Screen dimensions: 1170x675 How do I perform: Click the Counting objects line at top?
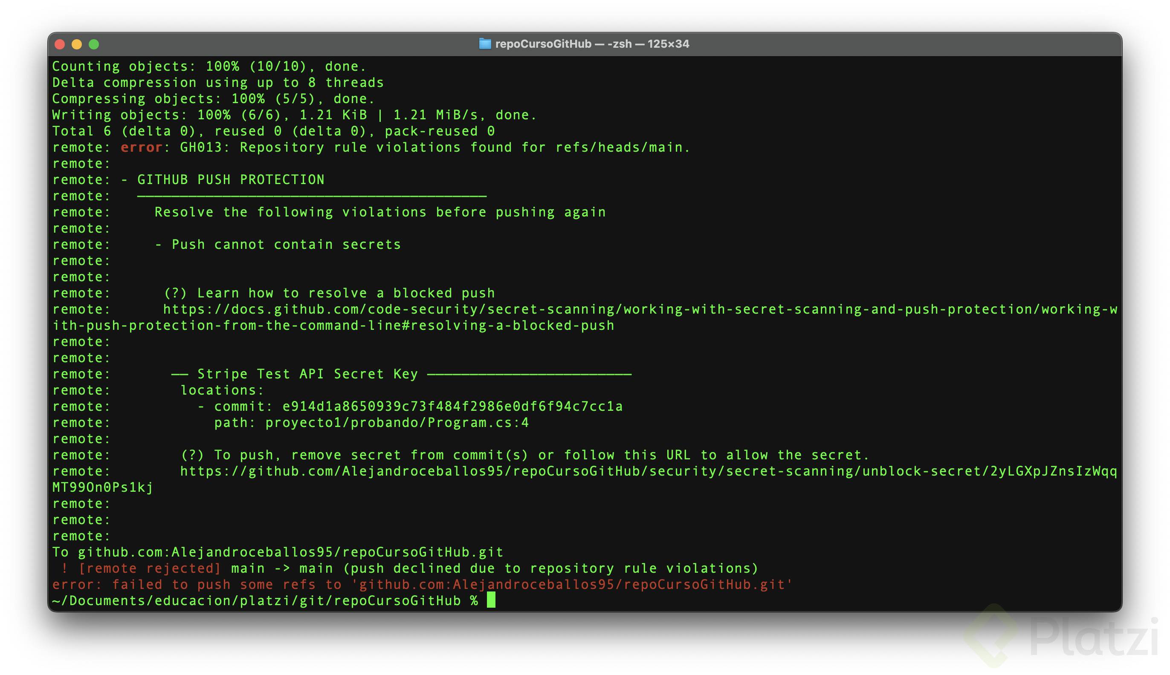(209, 66)
